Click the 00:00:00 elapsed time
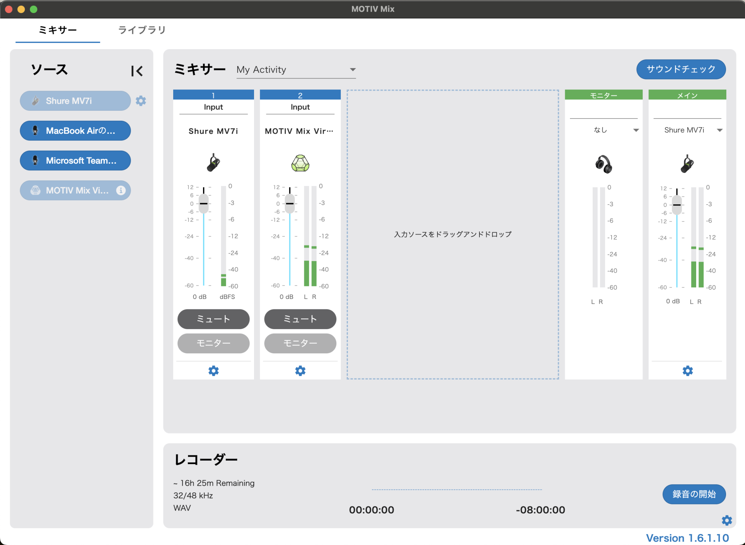 point(371,510)
